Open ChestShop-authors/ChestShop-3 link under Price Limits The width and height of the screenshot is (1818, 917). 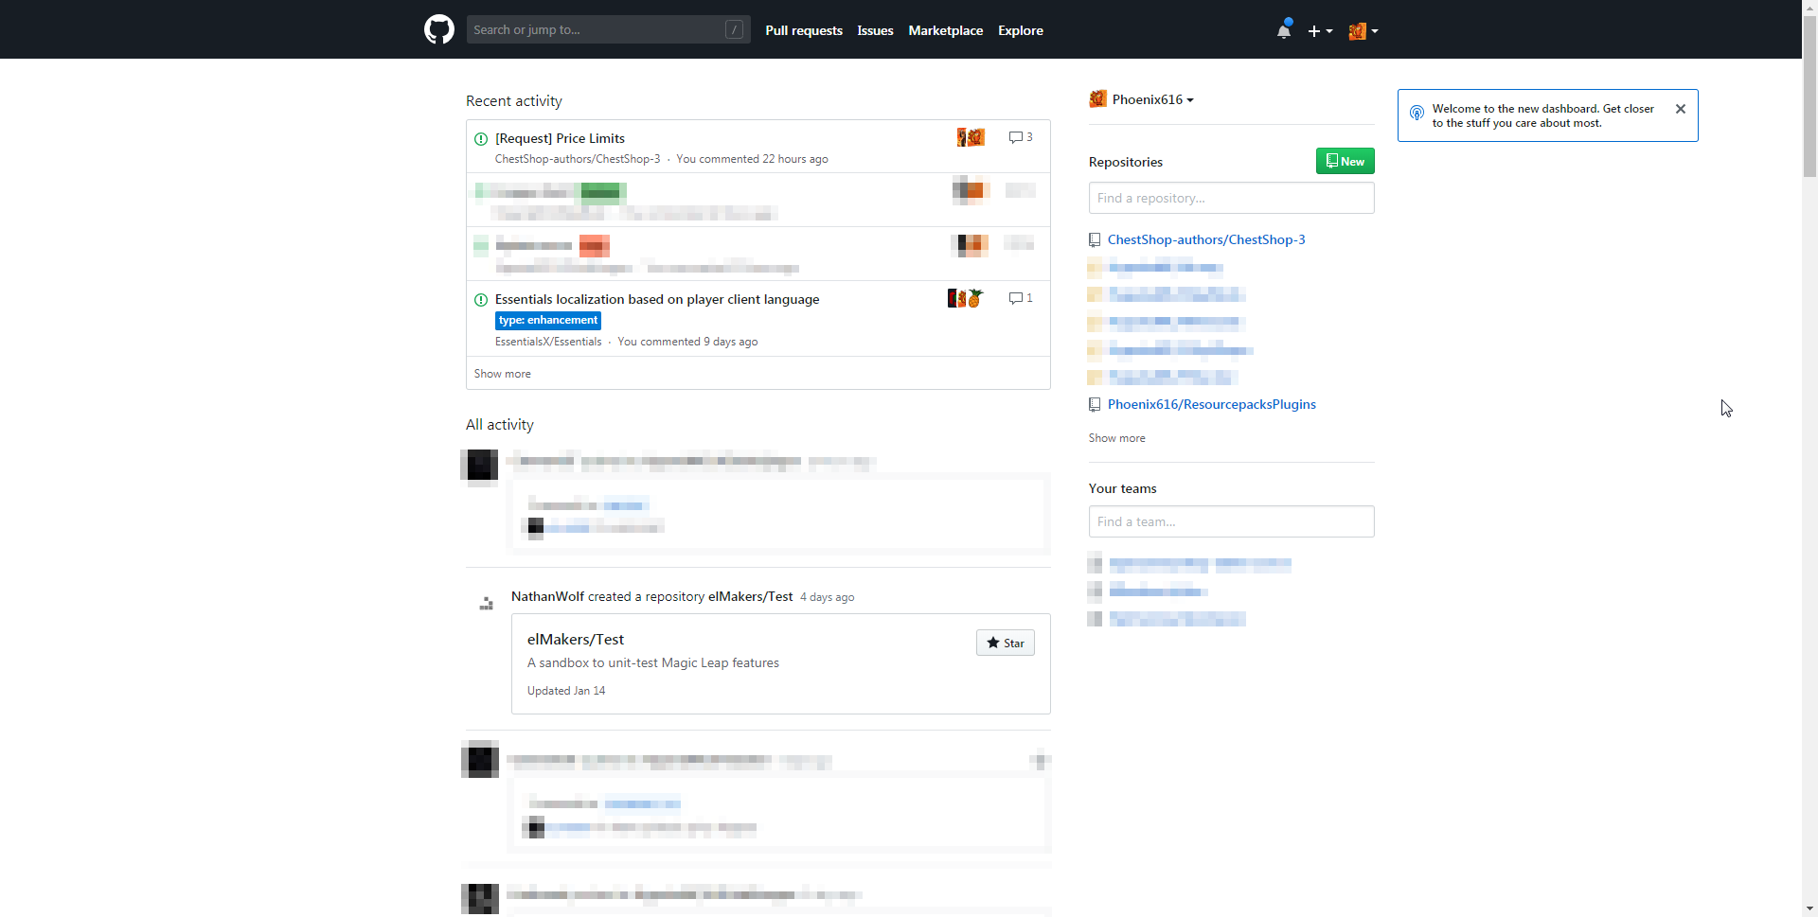[578, 159]
